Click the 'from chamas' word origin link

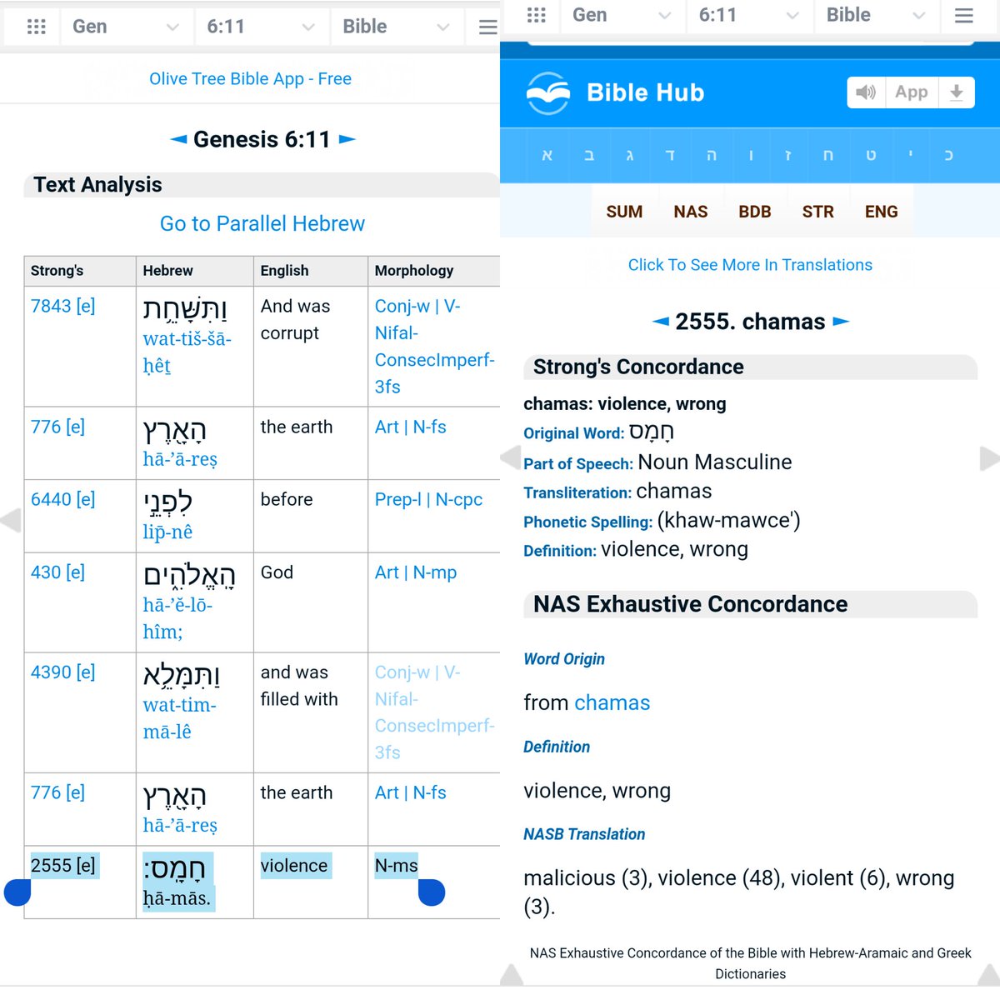pos(612,702)
